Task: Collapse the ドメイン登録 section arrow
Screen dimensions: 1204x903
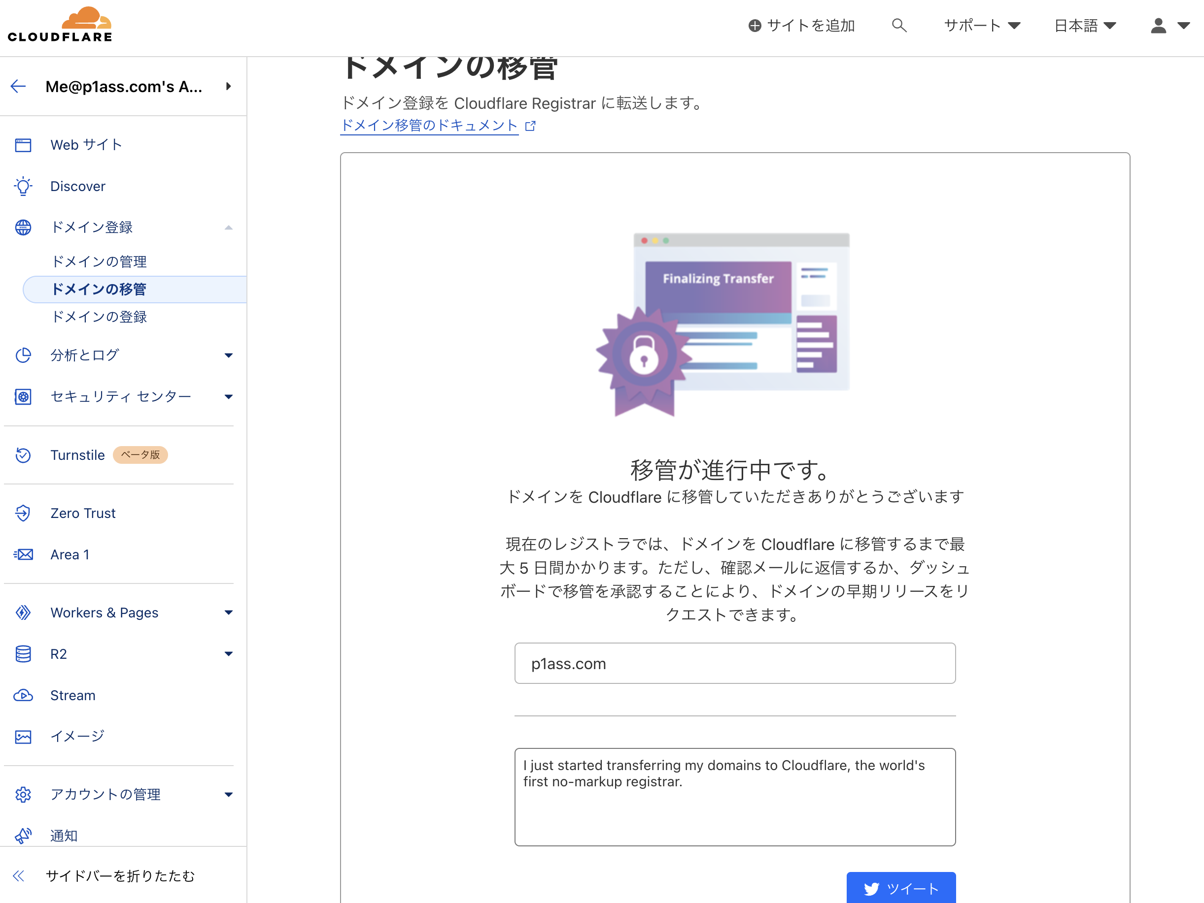Action: pos(229,228)
